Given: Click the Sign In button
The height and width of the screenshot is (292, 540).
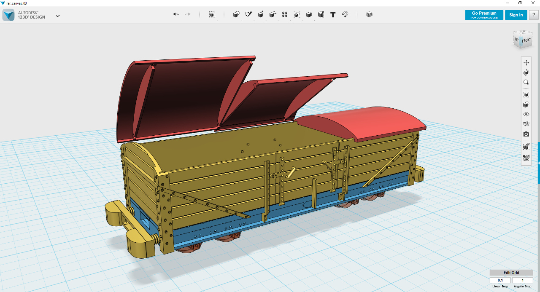Looking at the screenshot, I should coord(516,15).
